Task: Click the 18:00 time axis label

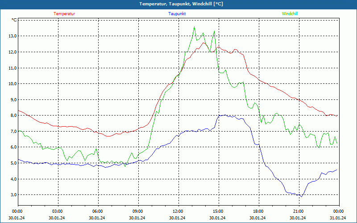Action: 259,211
